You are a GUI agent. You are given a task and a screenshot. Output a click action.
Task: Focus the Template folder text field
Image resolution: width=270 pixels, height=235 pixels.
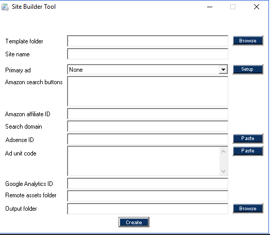click(147, 41)
